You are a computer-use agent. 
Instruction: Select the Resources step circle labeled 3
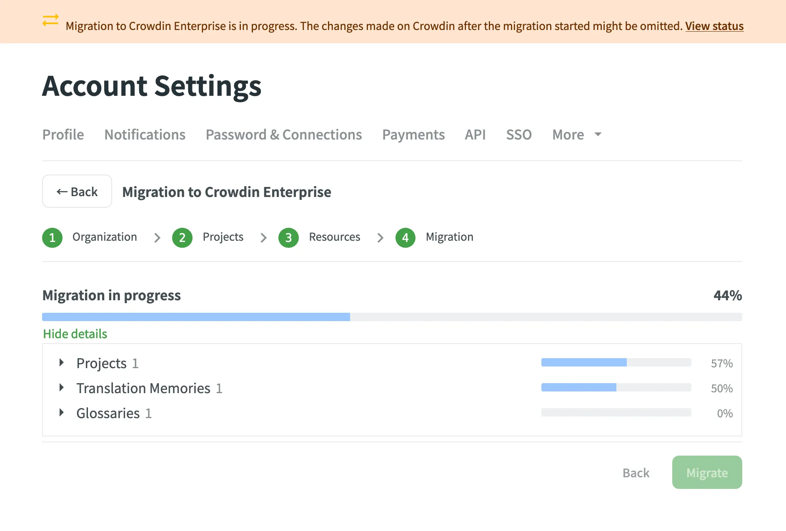[288, 237]
